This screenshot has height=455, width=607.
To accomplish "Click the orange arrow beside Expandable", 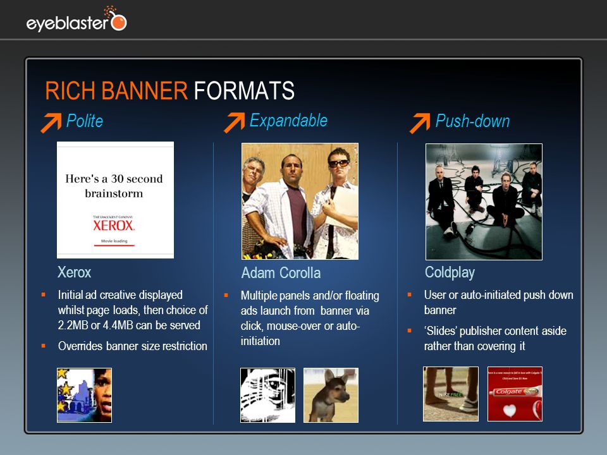I will (x=235, y=123).
